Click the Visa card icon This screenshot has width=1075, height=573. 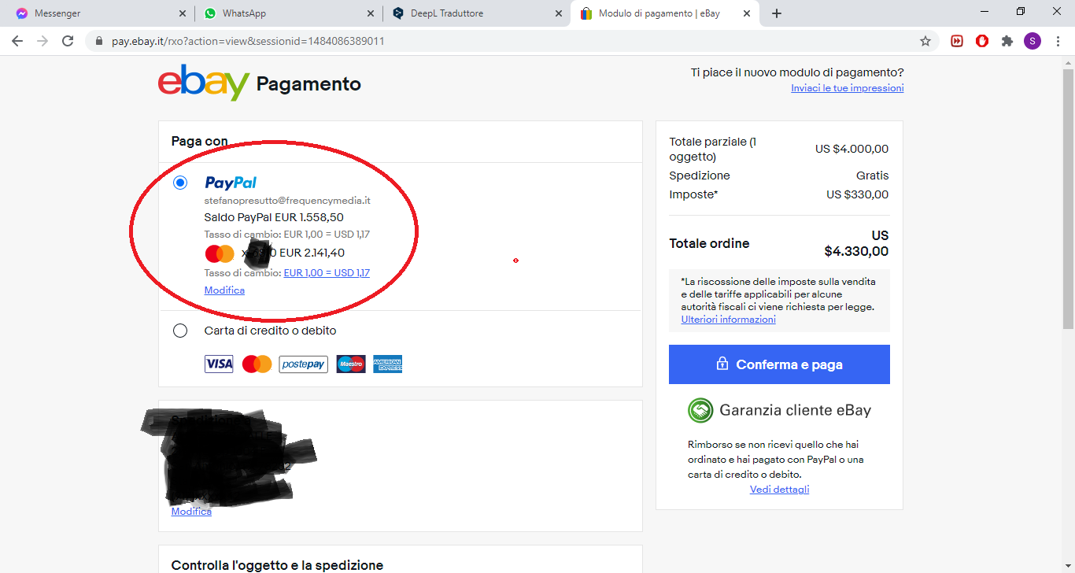[x=219, y=364]
